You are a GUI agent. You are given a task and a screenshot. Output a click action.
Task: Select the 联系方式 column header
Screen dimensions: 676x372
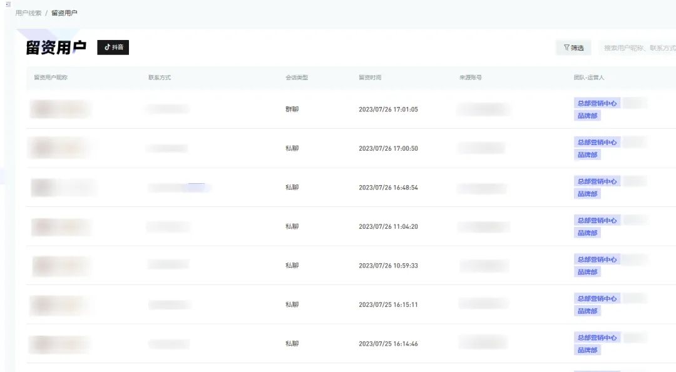pyautogui.click(x=160, y=78)
